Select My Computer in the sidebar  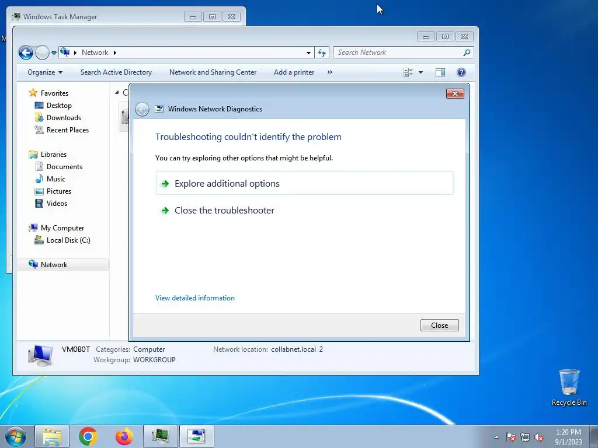coord(62,228)
